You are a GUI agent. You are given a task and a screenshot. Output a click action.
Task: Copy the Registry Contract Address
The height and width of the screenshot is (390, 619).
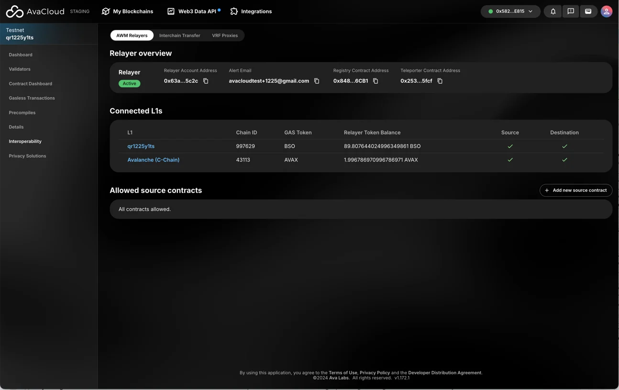click(x=376, y=81)
